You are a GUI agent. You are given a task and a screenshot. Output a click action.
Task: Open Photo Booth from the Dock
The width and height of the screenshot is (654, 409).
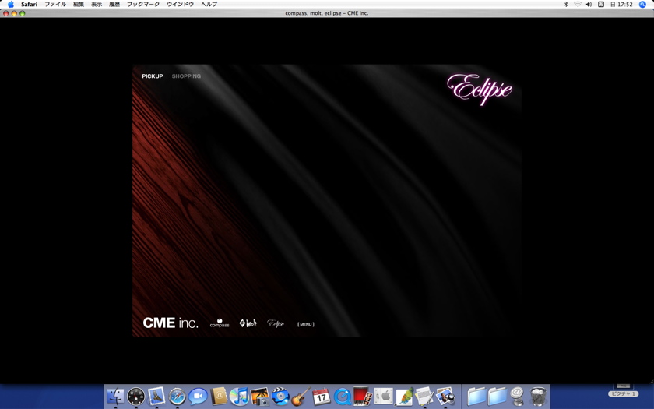363,396
